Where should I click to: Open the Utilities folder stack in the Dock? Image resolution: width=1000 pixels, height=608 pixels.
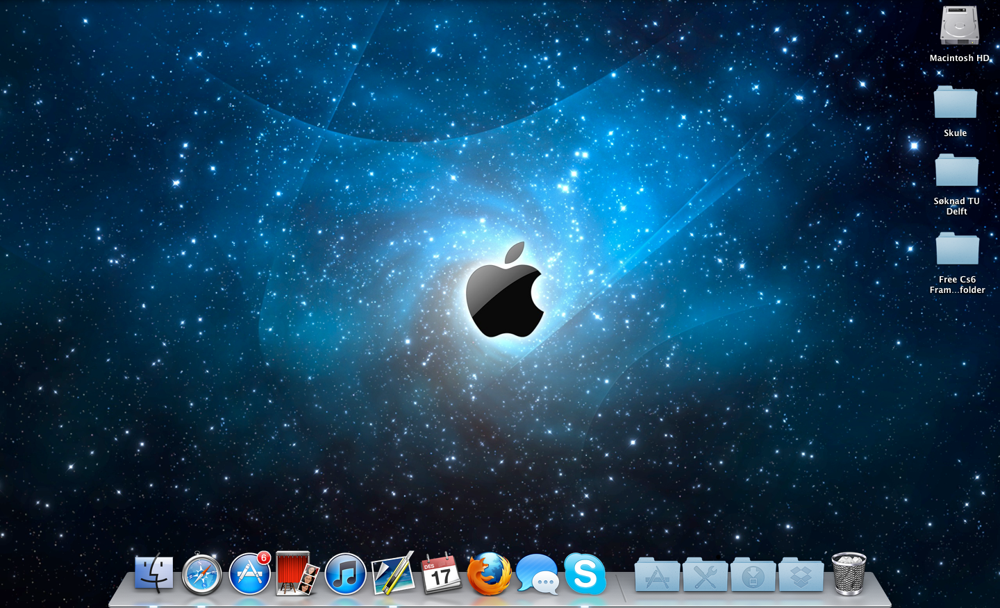(x=705, y=574)
